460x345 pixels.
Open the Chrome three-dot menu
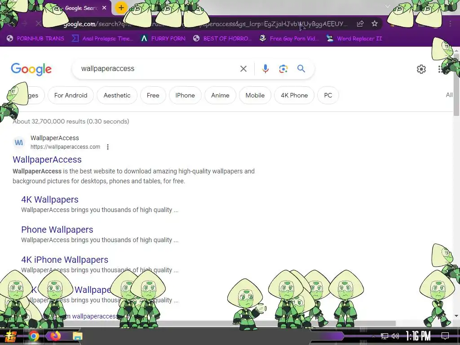450,24
